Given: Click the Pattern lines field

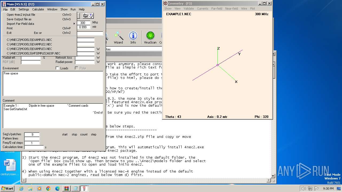Looking at the screenshot, I should [x=32, y=139].
